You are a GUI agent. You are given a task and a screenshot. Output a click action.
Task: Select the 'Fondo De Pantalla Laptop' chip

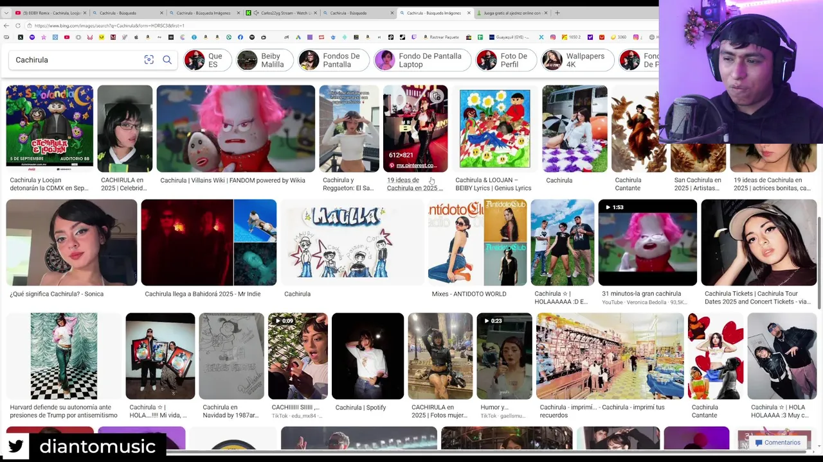[422, 60]
